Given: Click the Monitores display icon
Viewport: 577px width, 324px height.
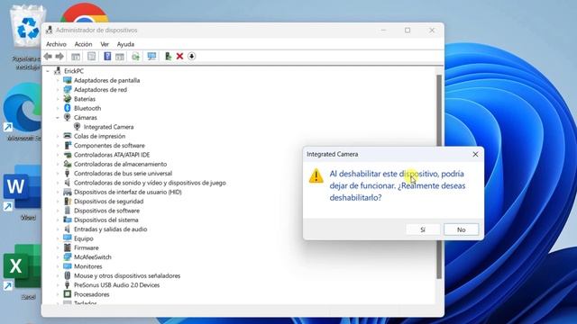Looking at the screenshot, I should coord(68,266).
